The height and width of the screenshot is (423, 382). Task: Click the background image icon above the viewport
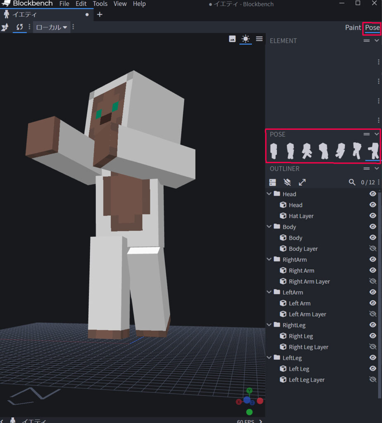[x=232, y=38]
